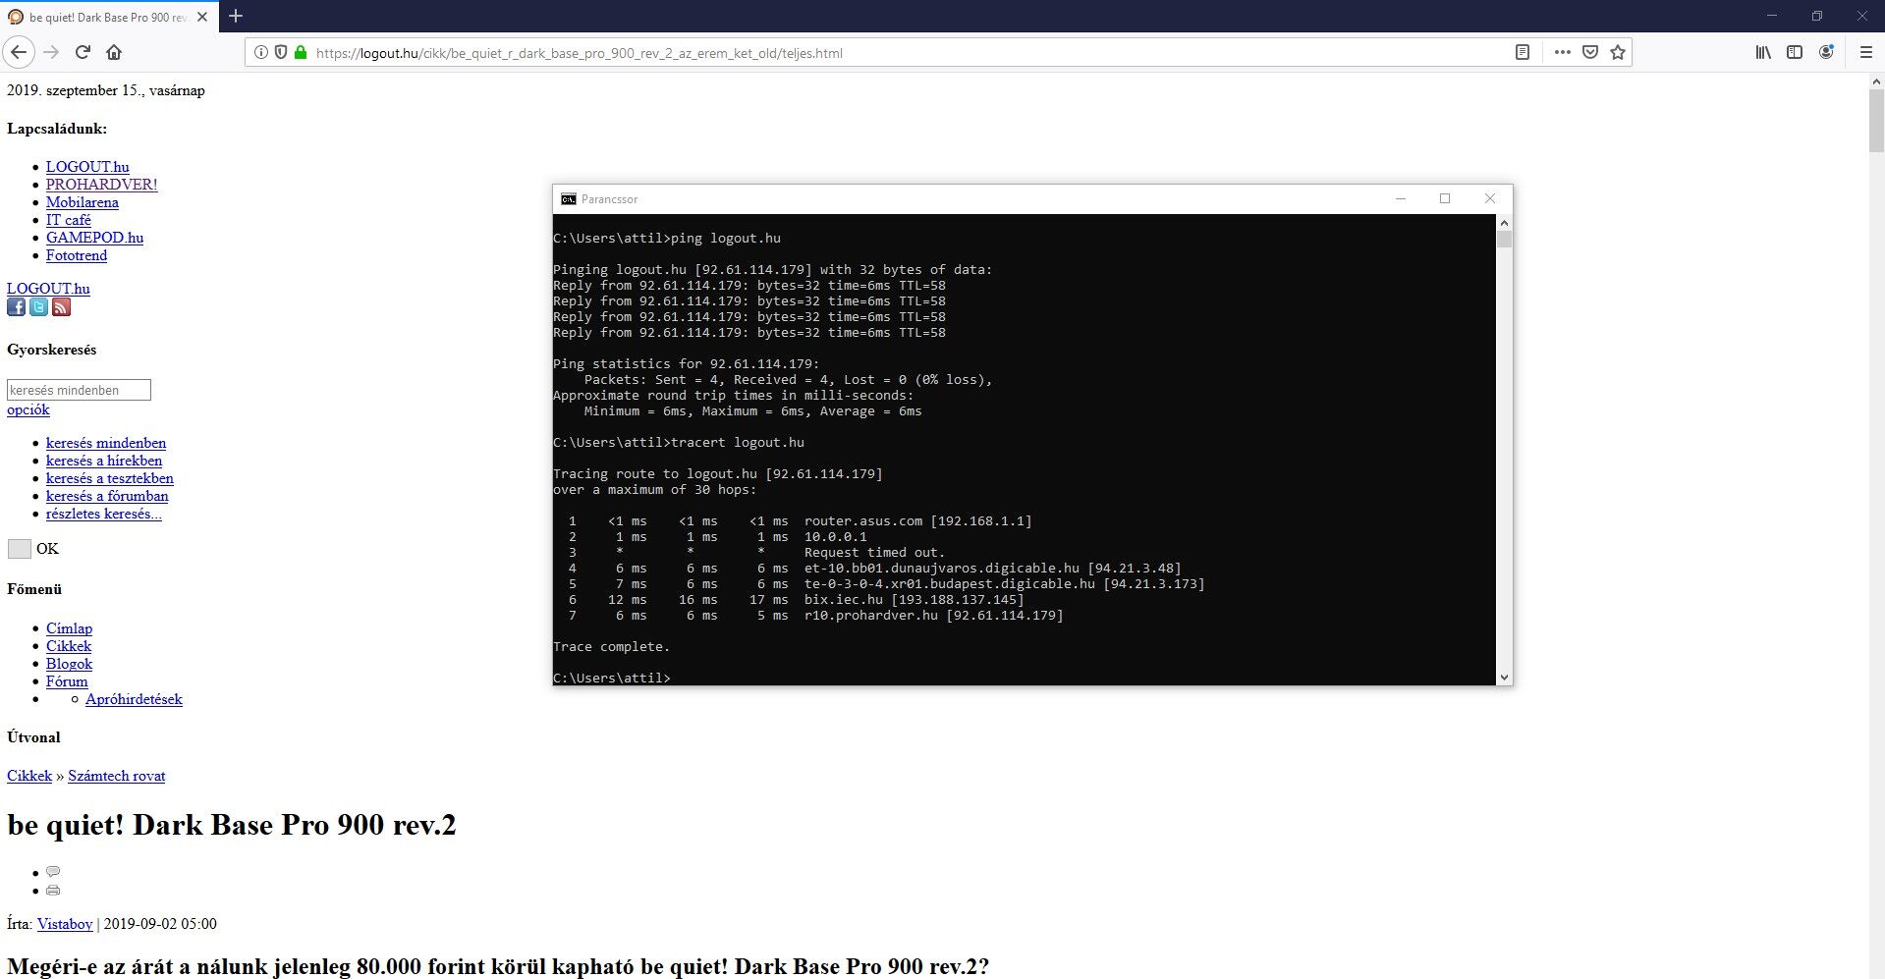Go back with Firefox back arrow
Viewport: 1885px width, 979px height.
point(19,53)
